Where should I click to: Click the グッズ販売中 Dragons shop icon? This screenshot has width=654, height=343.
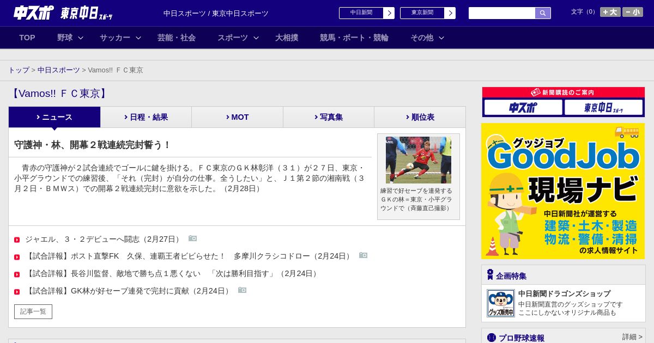point(501,303)
